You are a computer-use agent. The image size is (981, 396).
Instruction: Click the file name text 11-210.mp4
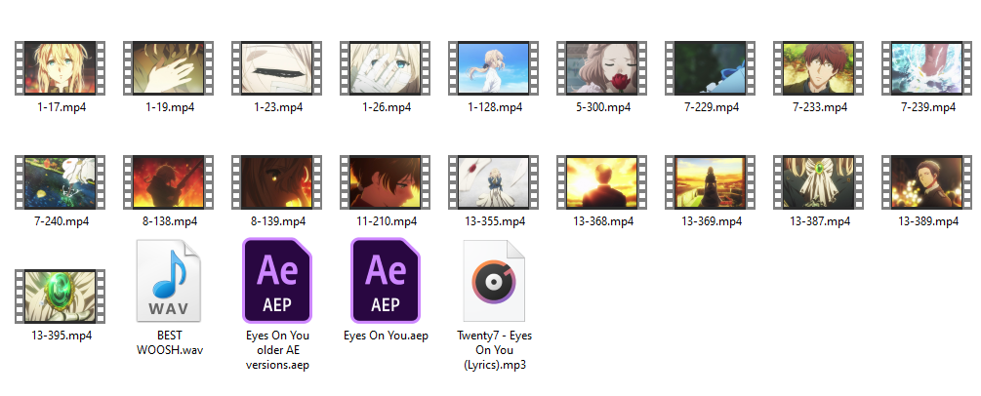tap(386, 221)
